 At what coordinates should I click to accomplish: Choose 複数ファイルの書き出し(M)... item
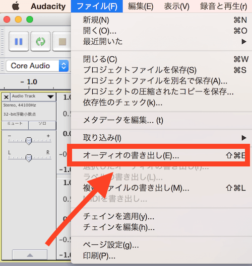point(161,188)
